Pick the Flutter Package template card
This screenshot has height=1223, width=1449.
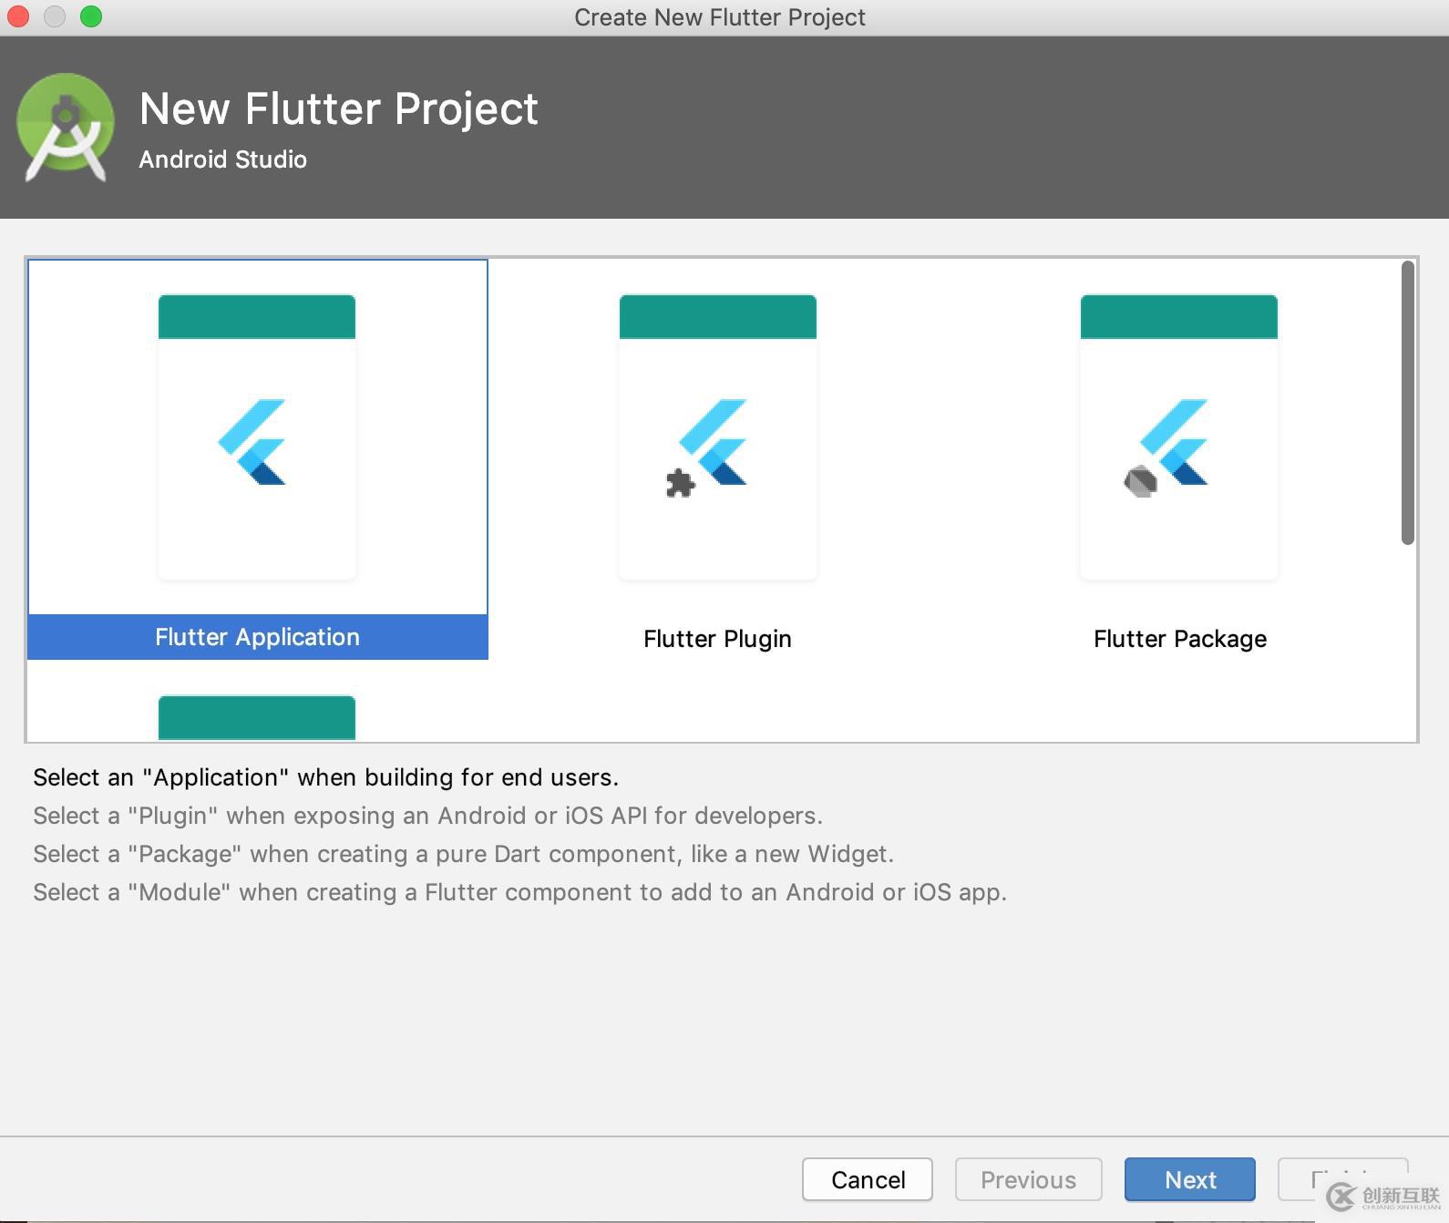pyautogui.click(x=1179, y=437)
